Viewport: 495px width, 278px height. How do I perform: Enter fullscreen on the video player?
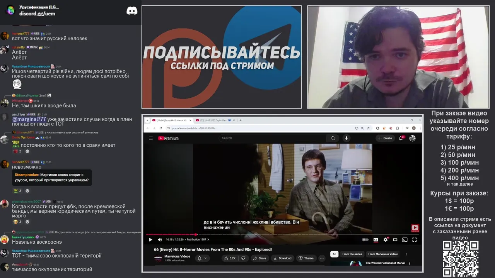415,239
